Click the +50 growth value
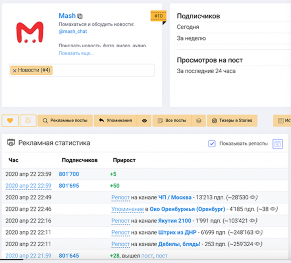291x263 pixels. click(115, 186)
